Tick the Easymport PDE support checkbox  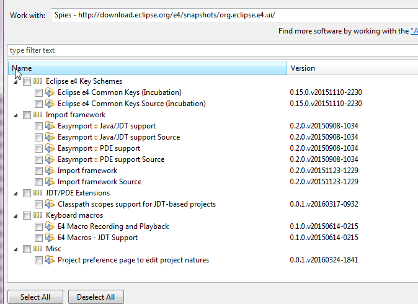(x=38, y=148)
